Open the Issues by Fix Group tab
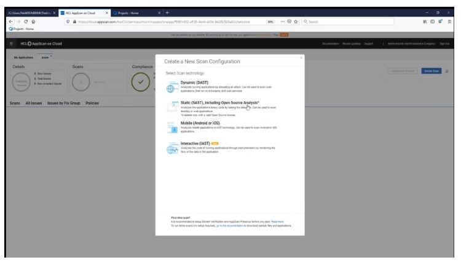 click(x=64, y=103)
